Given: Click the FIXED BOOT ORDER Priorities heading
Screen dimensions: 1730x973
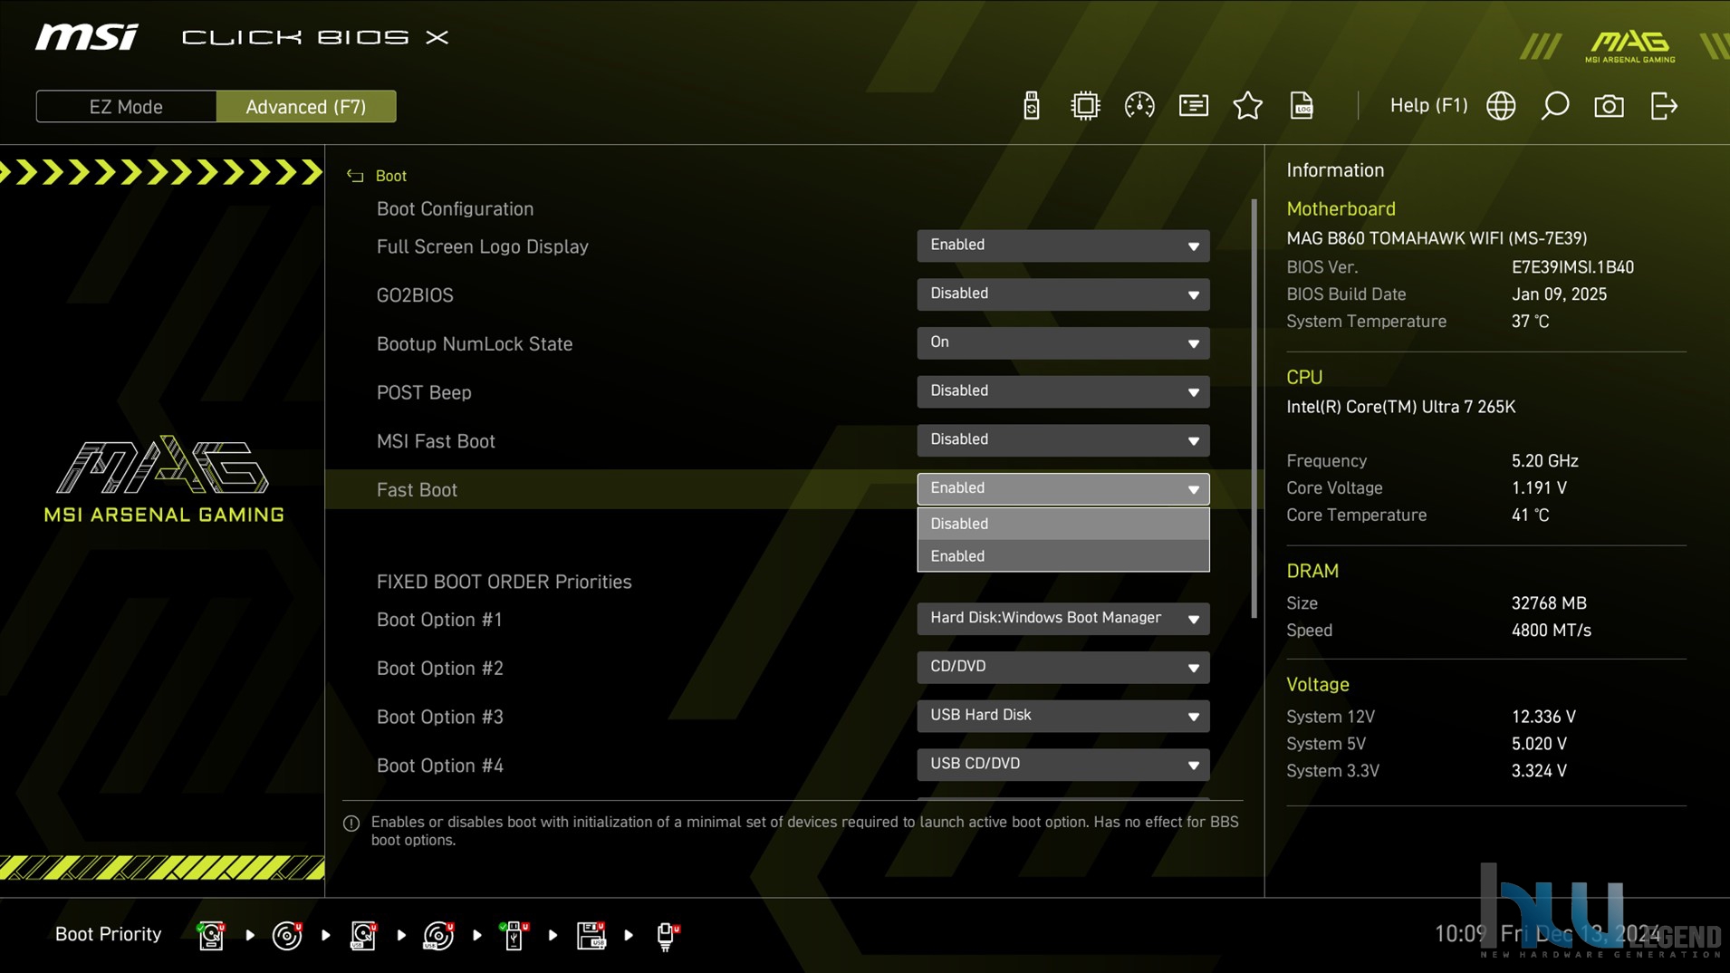Looking at the screenshot, I should [504, 582].
